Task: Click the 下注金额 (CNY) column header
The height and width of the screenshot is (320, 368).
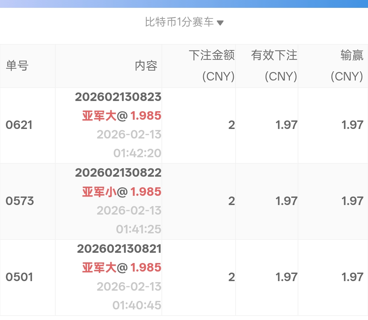Action: point(212,66)
